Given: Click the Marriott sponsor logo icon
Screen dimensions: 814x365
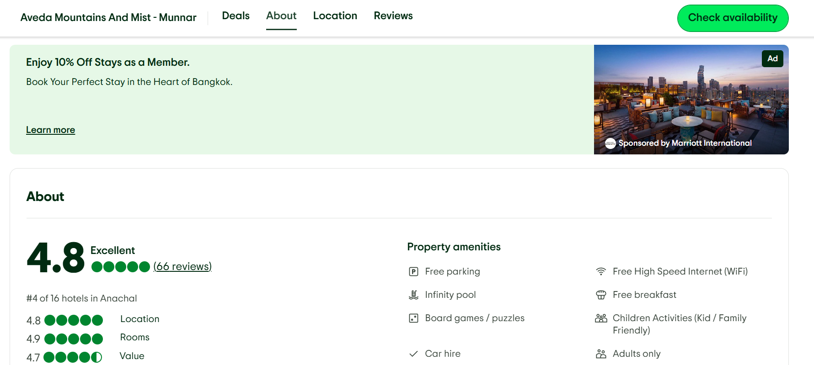Looking at the screenshot, I should pyautogui.click(x=610, y=143).
